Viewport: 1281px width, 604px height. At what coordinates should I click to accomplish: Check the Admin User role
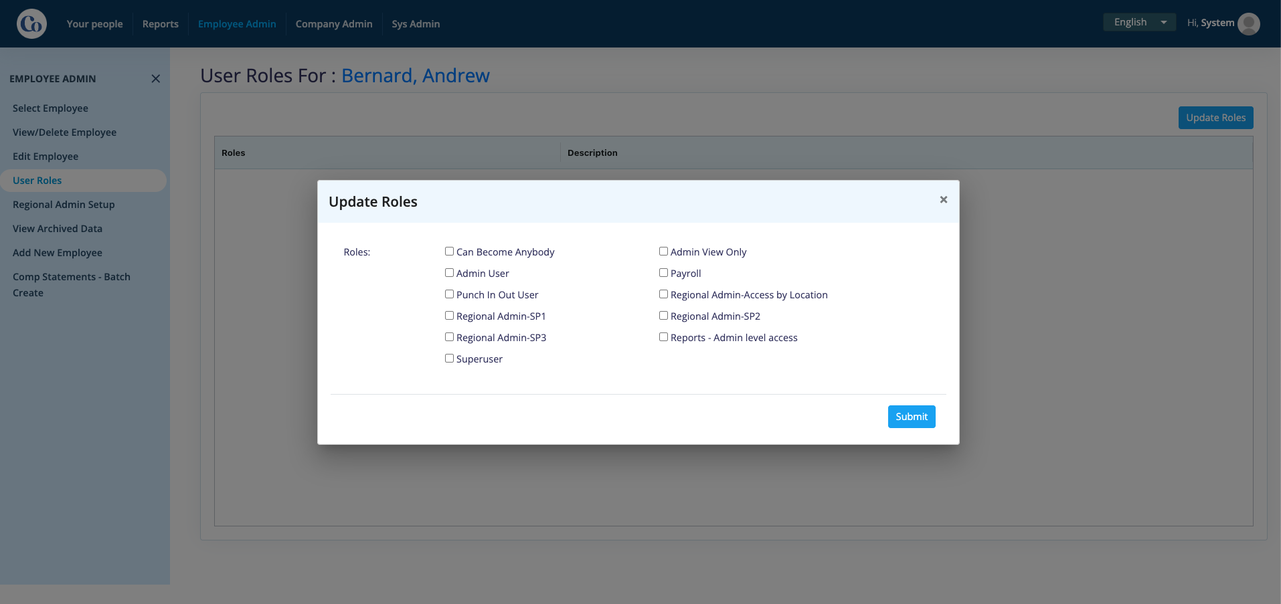tap(449, 273)
